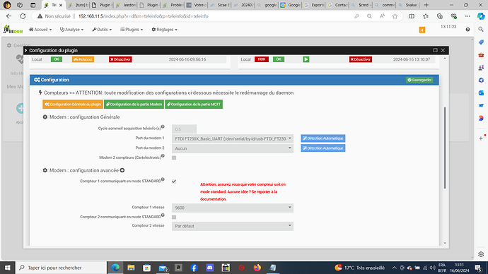Open the Port du modem 1 dropdown
Image resolution: width=488 pixels, height=274 pixels.
coord(233,138)
